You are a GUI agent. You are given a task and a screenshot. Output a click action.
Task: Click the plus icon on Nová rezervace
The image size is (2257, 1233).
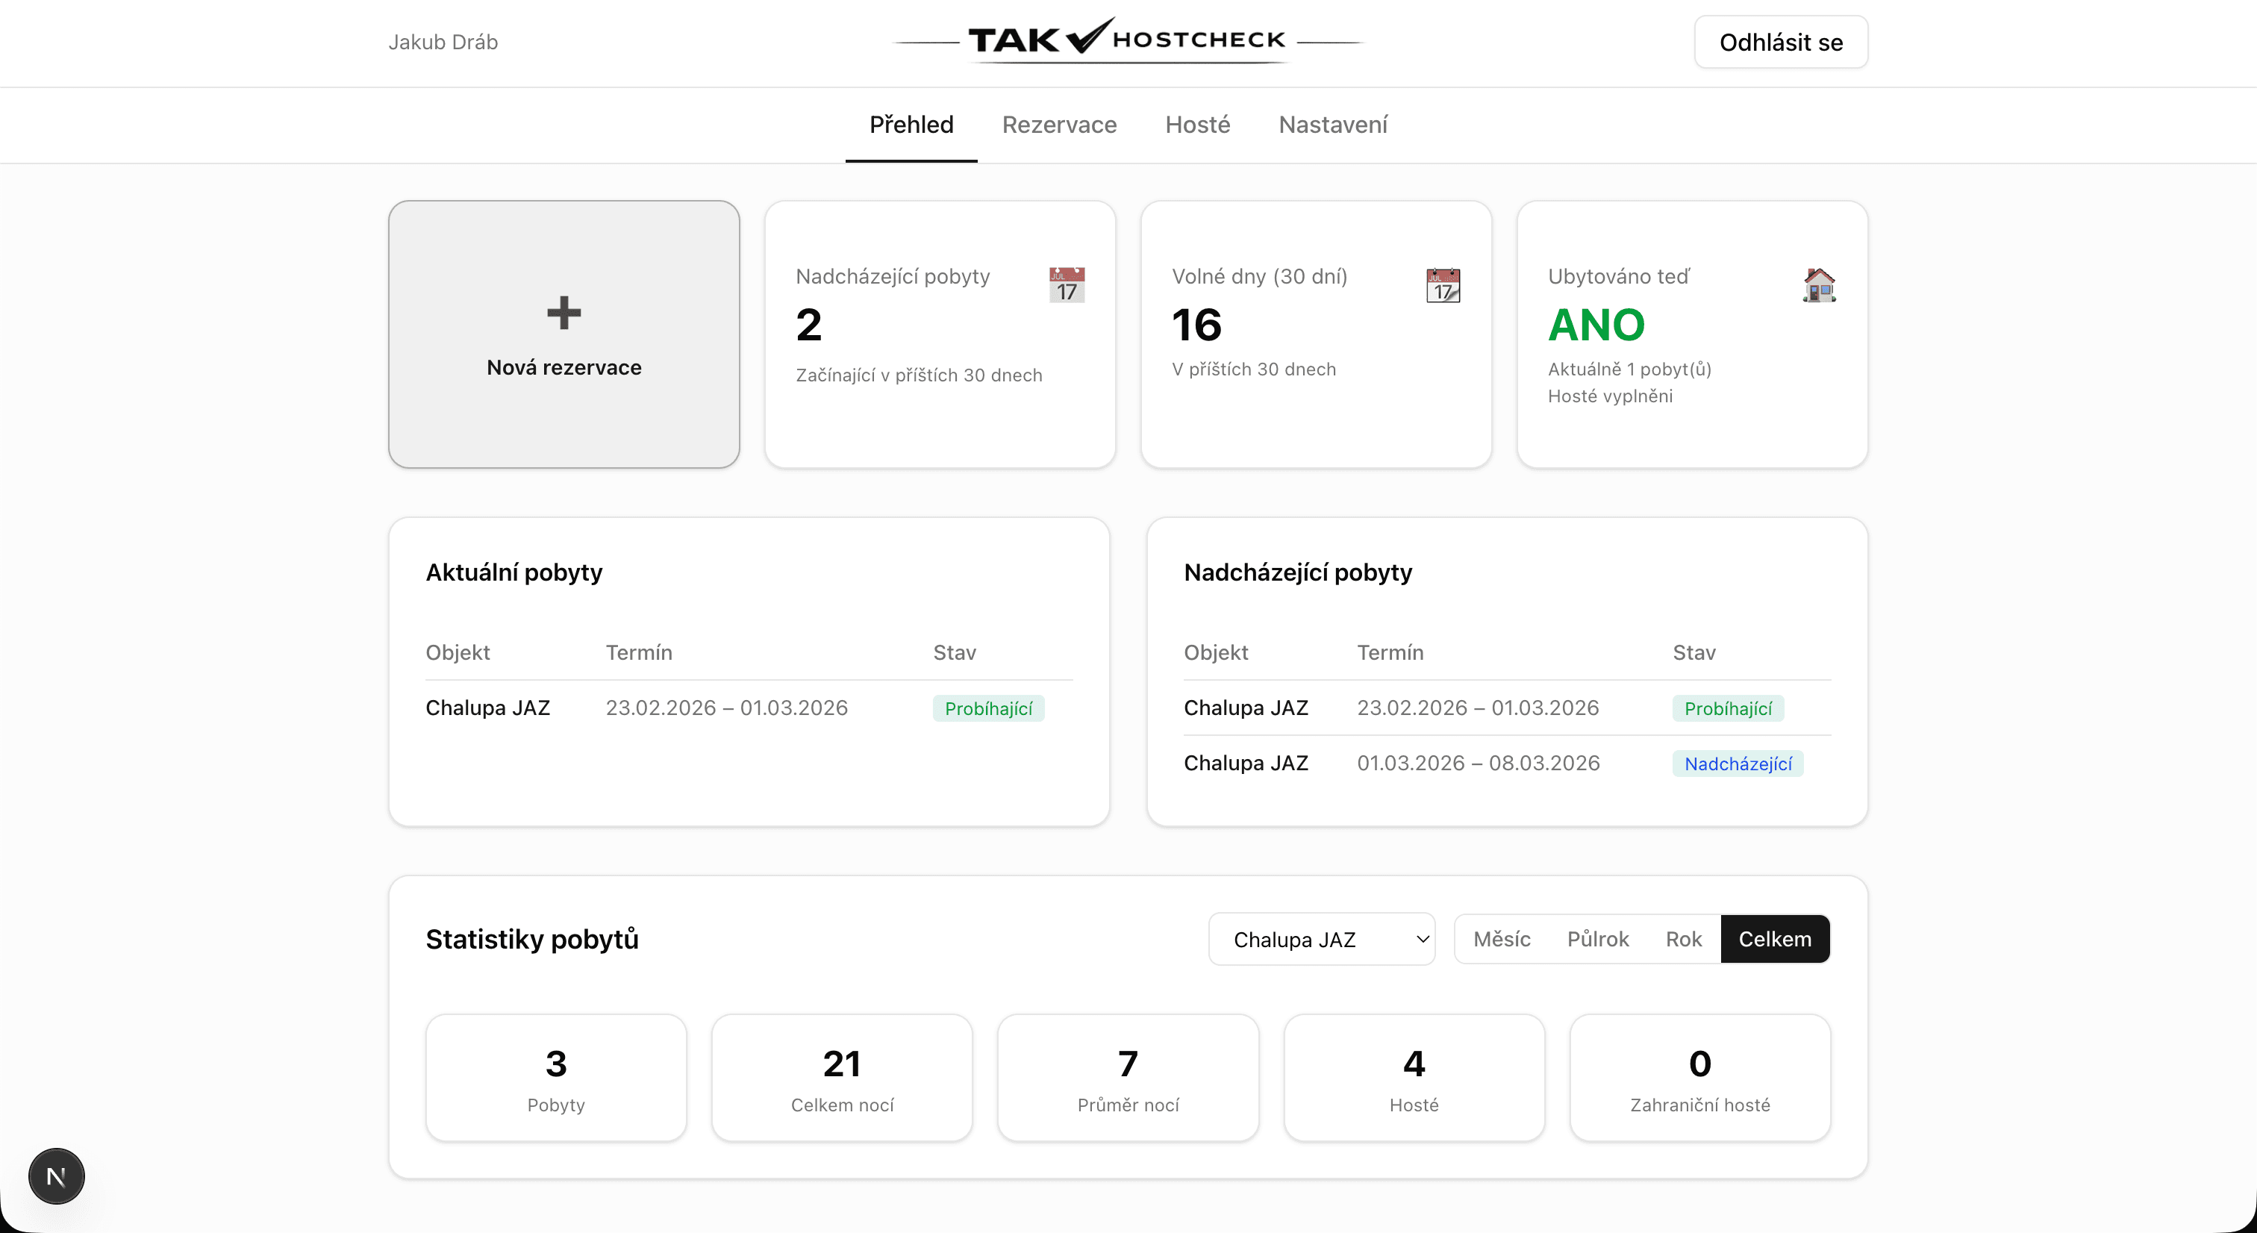tap(564, 313)
